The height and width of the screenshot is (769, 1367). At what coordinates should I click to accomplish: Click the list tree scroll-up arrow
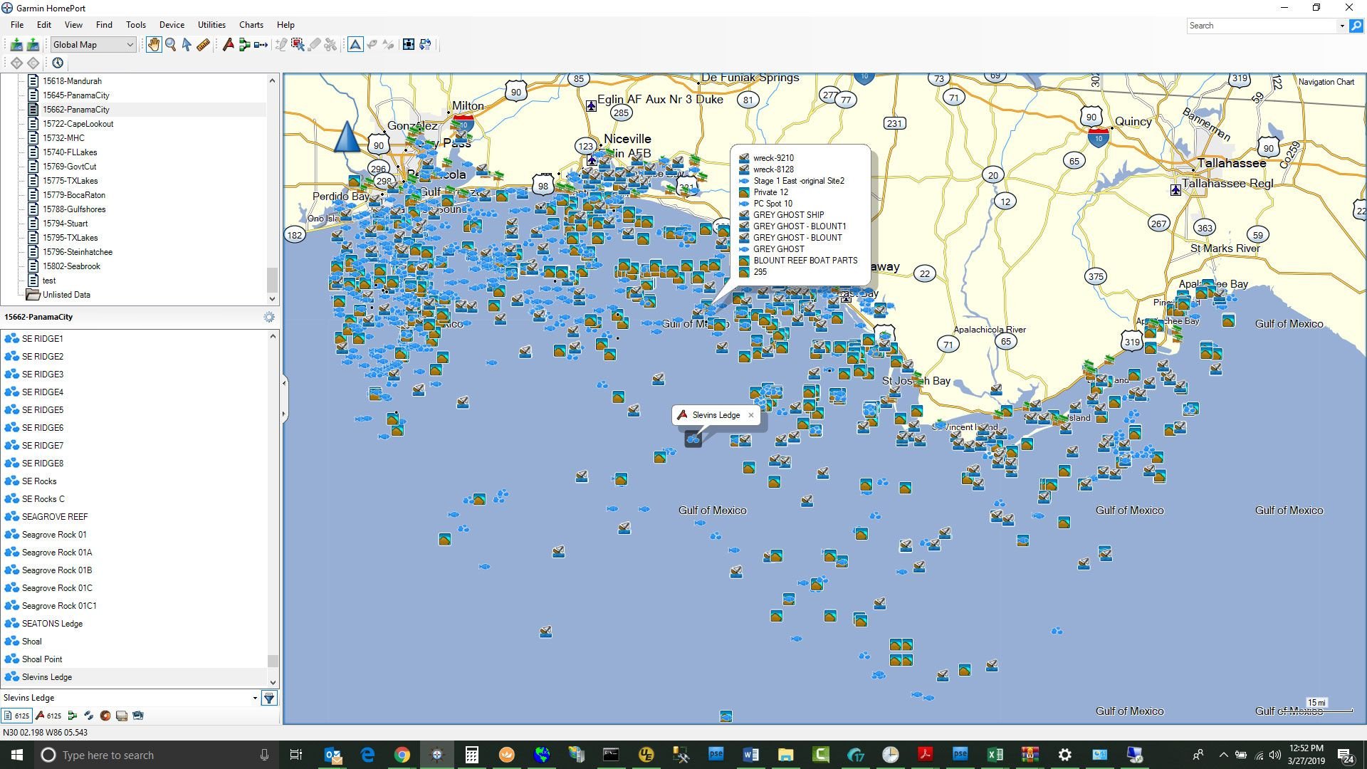(272, 80)
